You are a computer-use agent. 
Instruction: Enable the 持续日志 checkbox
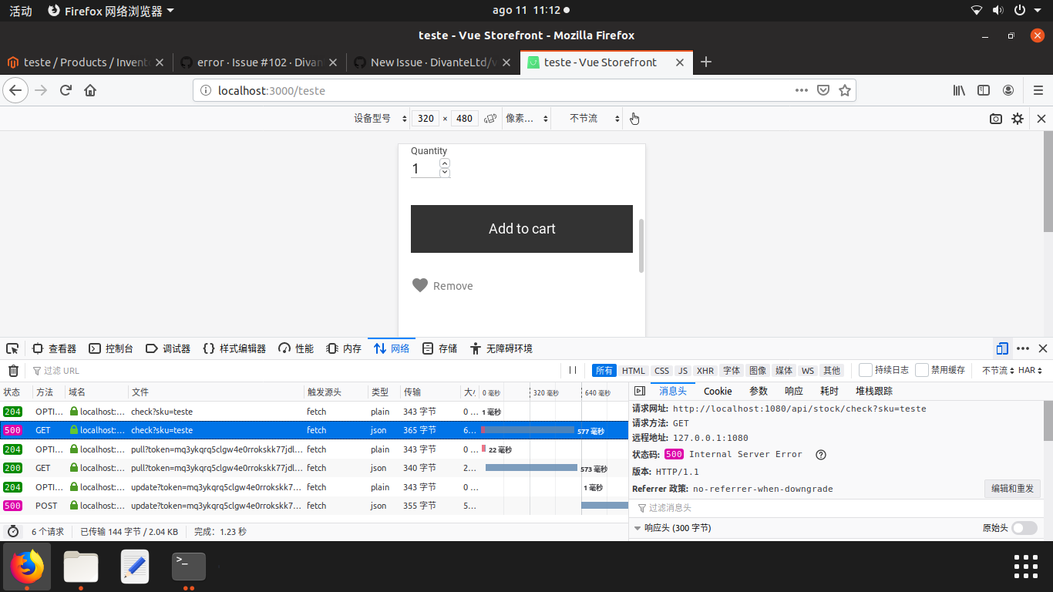865,370
